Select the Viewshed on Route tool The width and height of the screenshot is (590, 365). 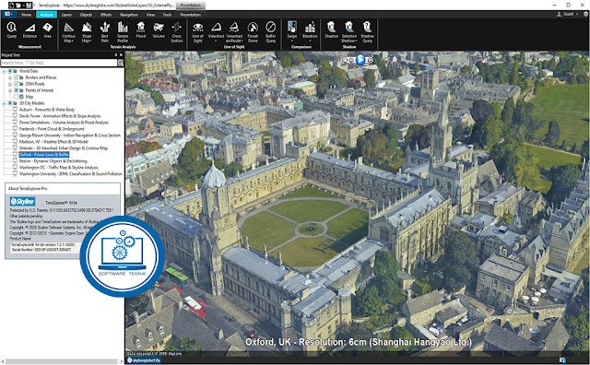pyautogui.click(x=234, y=32)
